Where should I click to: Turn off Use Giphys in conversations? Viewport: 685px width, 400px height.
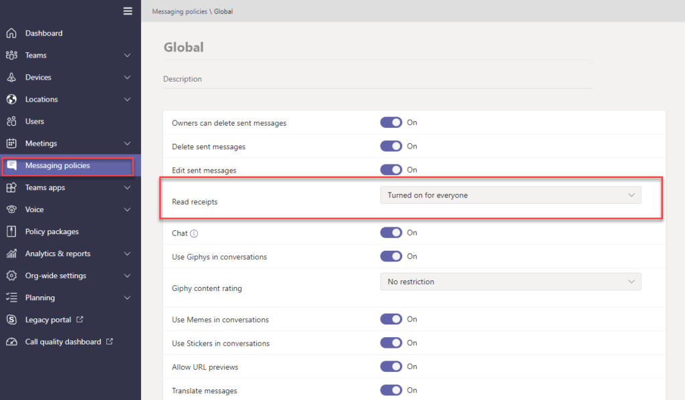[x=391, y=256]
